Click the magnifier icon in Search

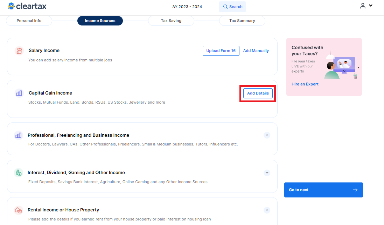click(225, 7)
